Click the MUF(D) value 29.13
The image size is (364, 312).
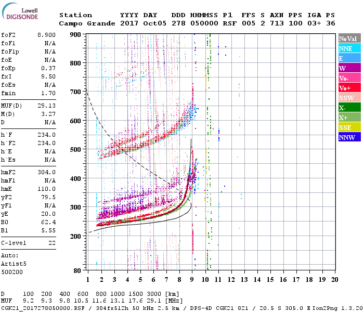46,106
